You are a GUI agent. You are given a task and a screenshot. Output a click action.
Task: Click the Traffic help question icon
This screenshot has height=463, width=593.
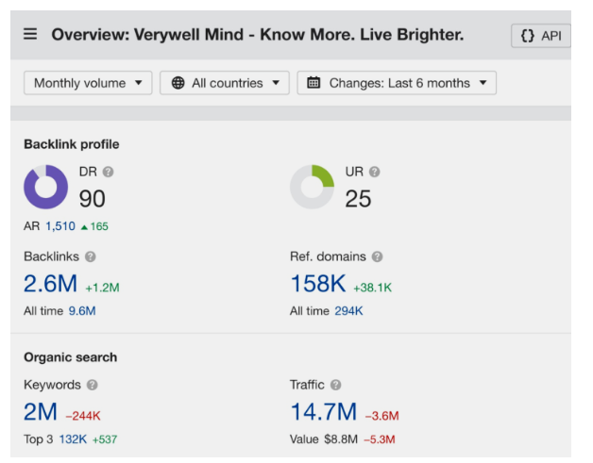[x=335, y=385]
